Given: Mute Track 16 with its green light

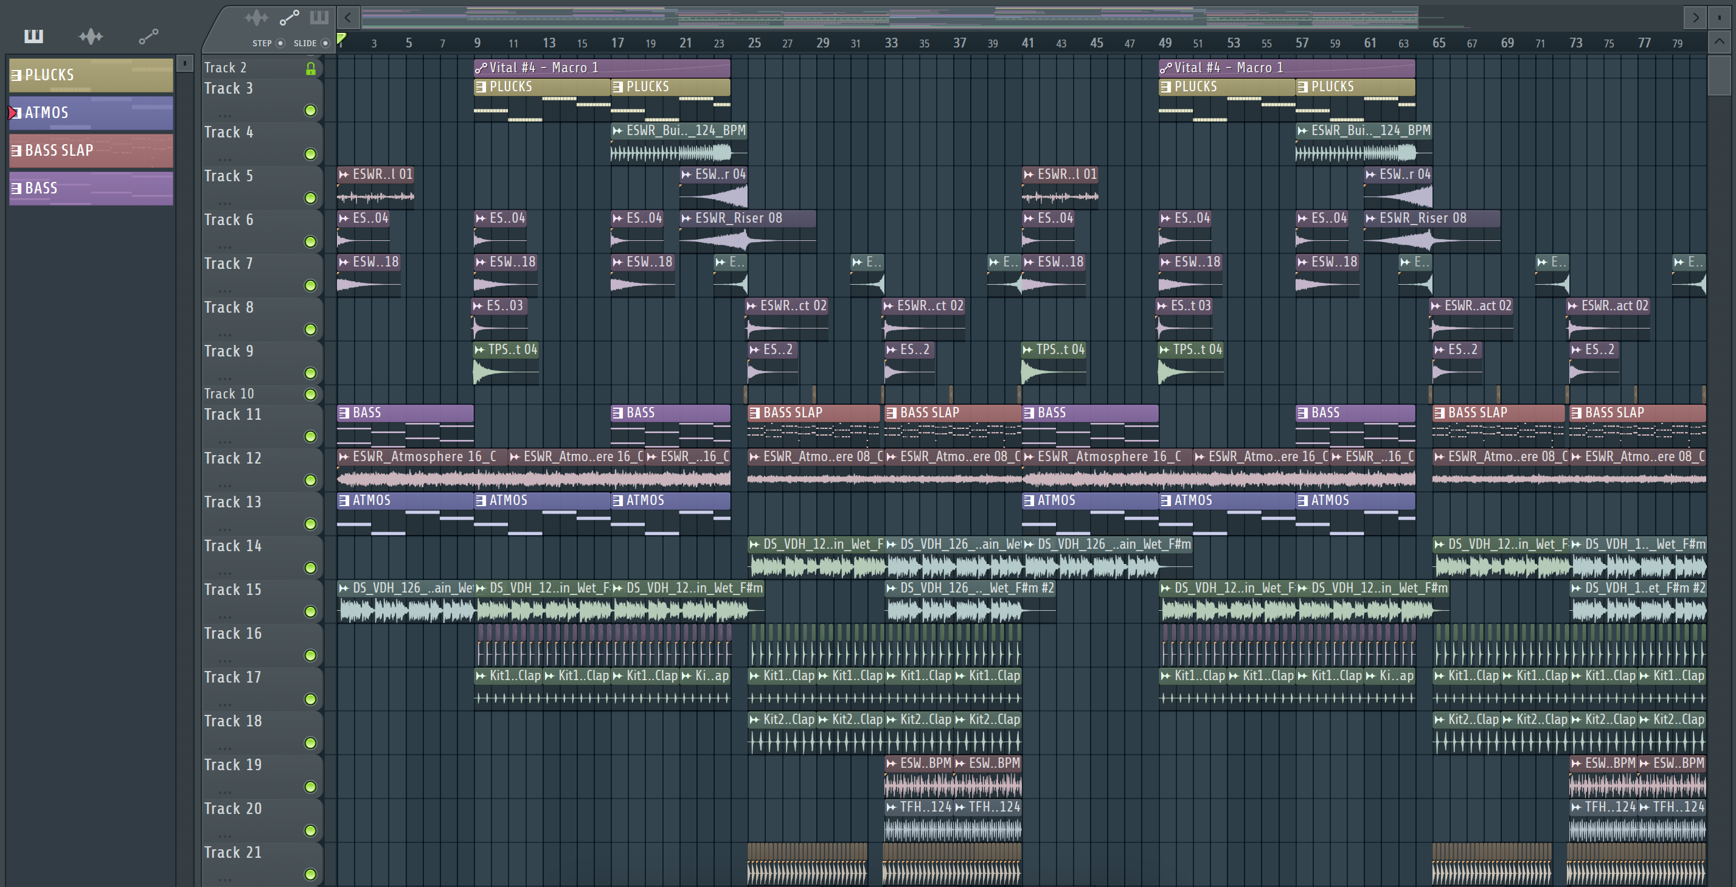Looking at the screenshot, I should (x=310, y=656).
